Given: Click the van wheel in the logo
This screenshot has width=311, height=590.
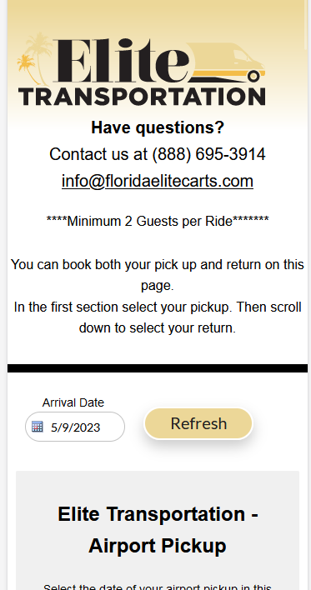Looking at the screenshot, I should (254, 77).
